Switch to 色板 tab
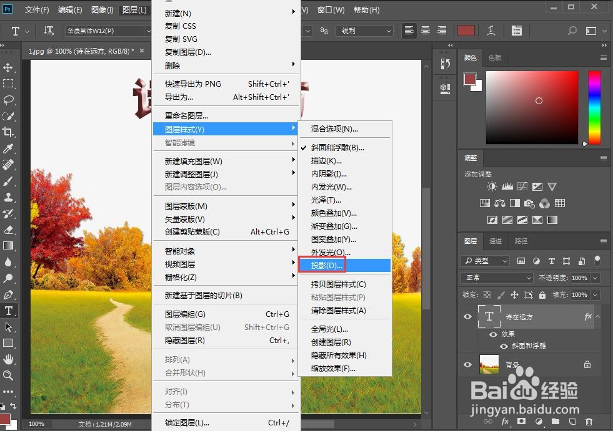Viewport: 613px width, 431px height. (x=495, y=58)
